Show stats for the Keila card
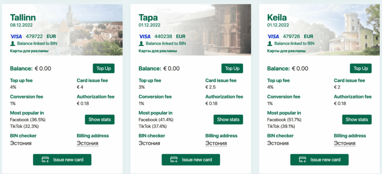Viewport: 382px width, 174px height. coord(357,119)
